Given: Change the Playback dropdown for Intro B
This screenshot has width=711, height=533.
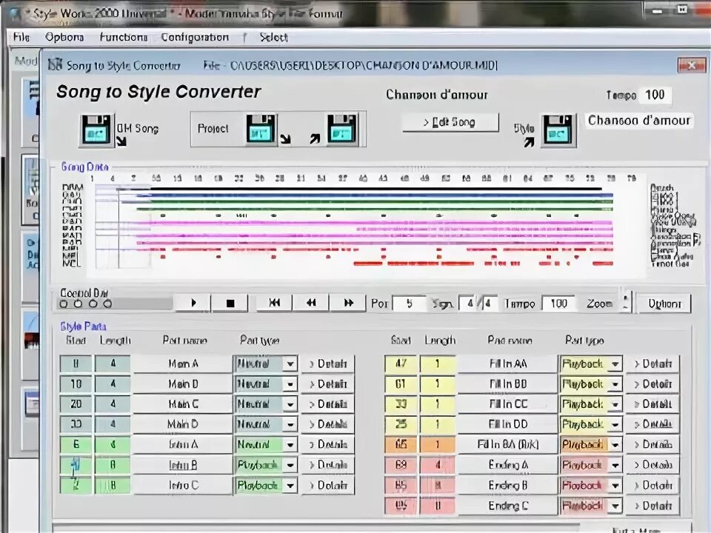Looking at the screenshot, I should coord(290,465).
